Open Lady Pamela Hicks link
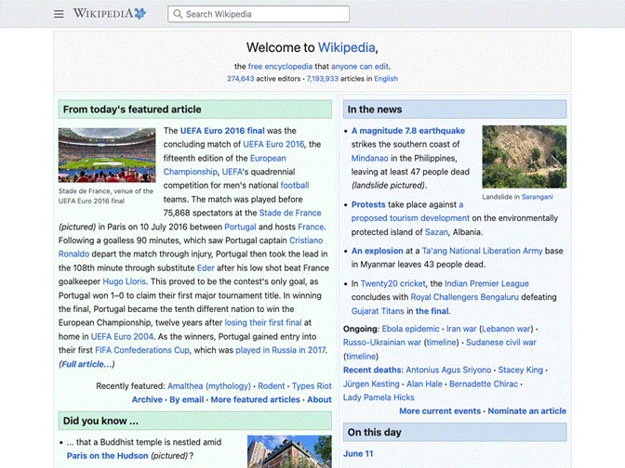This screenshot has height=468, width=625. [x=379, y=397]
